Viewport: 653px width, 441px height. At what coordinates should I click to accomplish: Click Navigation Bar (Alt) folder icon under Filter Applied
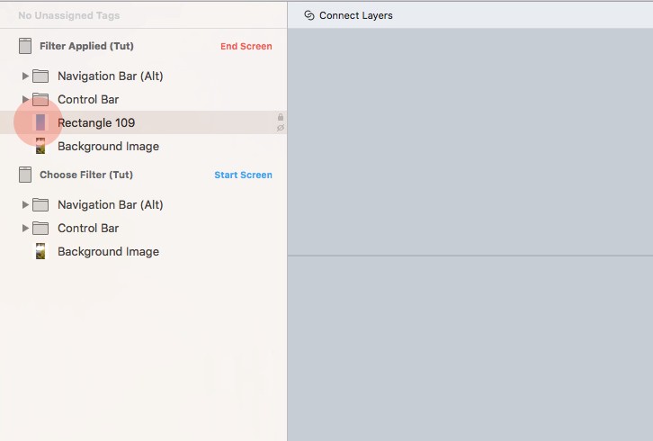tap(40, 76)
